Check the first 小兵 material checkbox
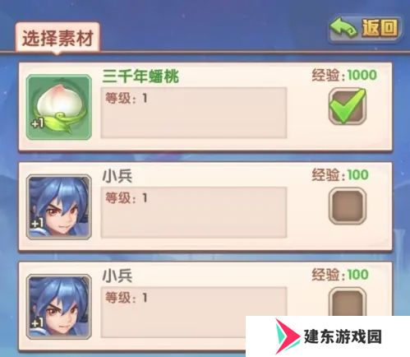The height and width of the screenshot is (357, 410). pyautogui.click(x=348, y=206)
